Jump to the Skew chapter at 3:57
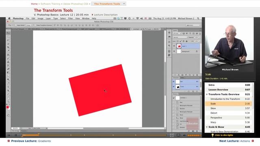Viewport: 260px width, 146px height. pos(229,108)
